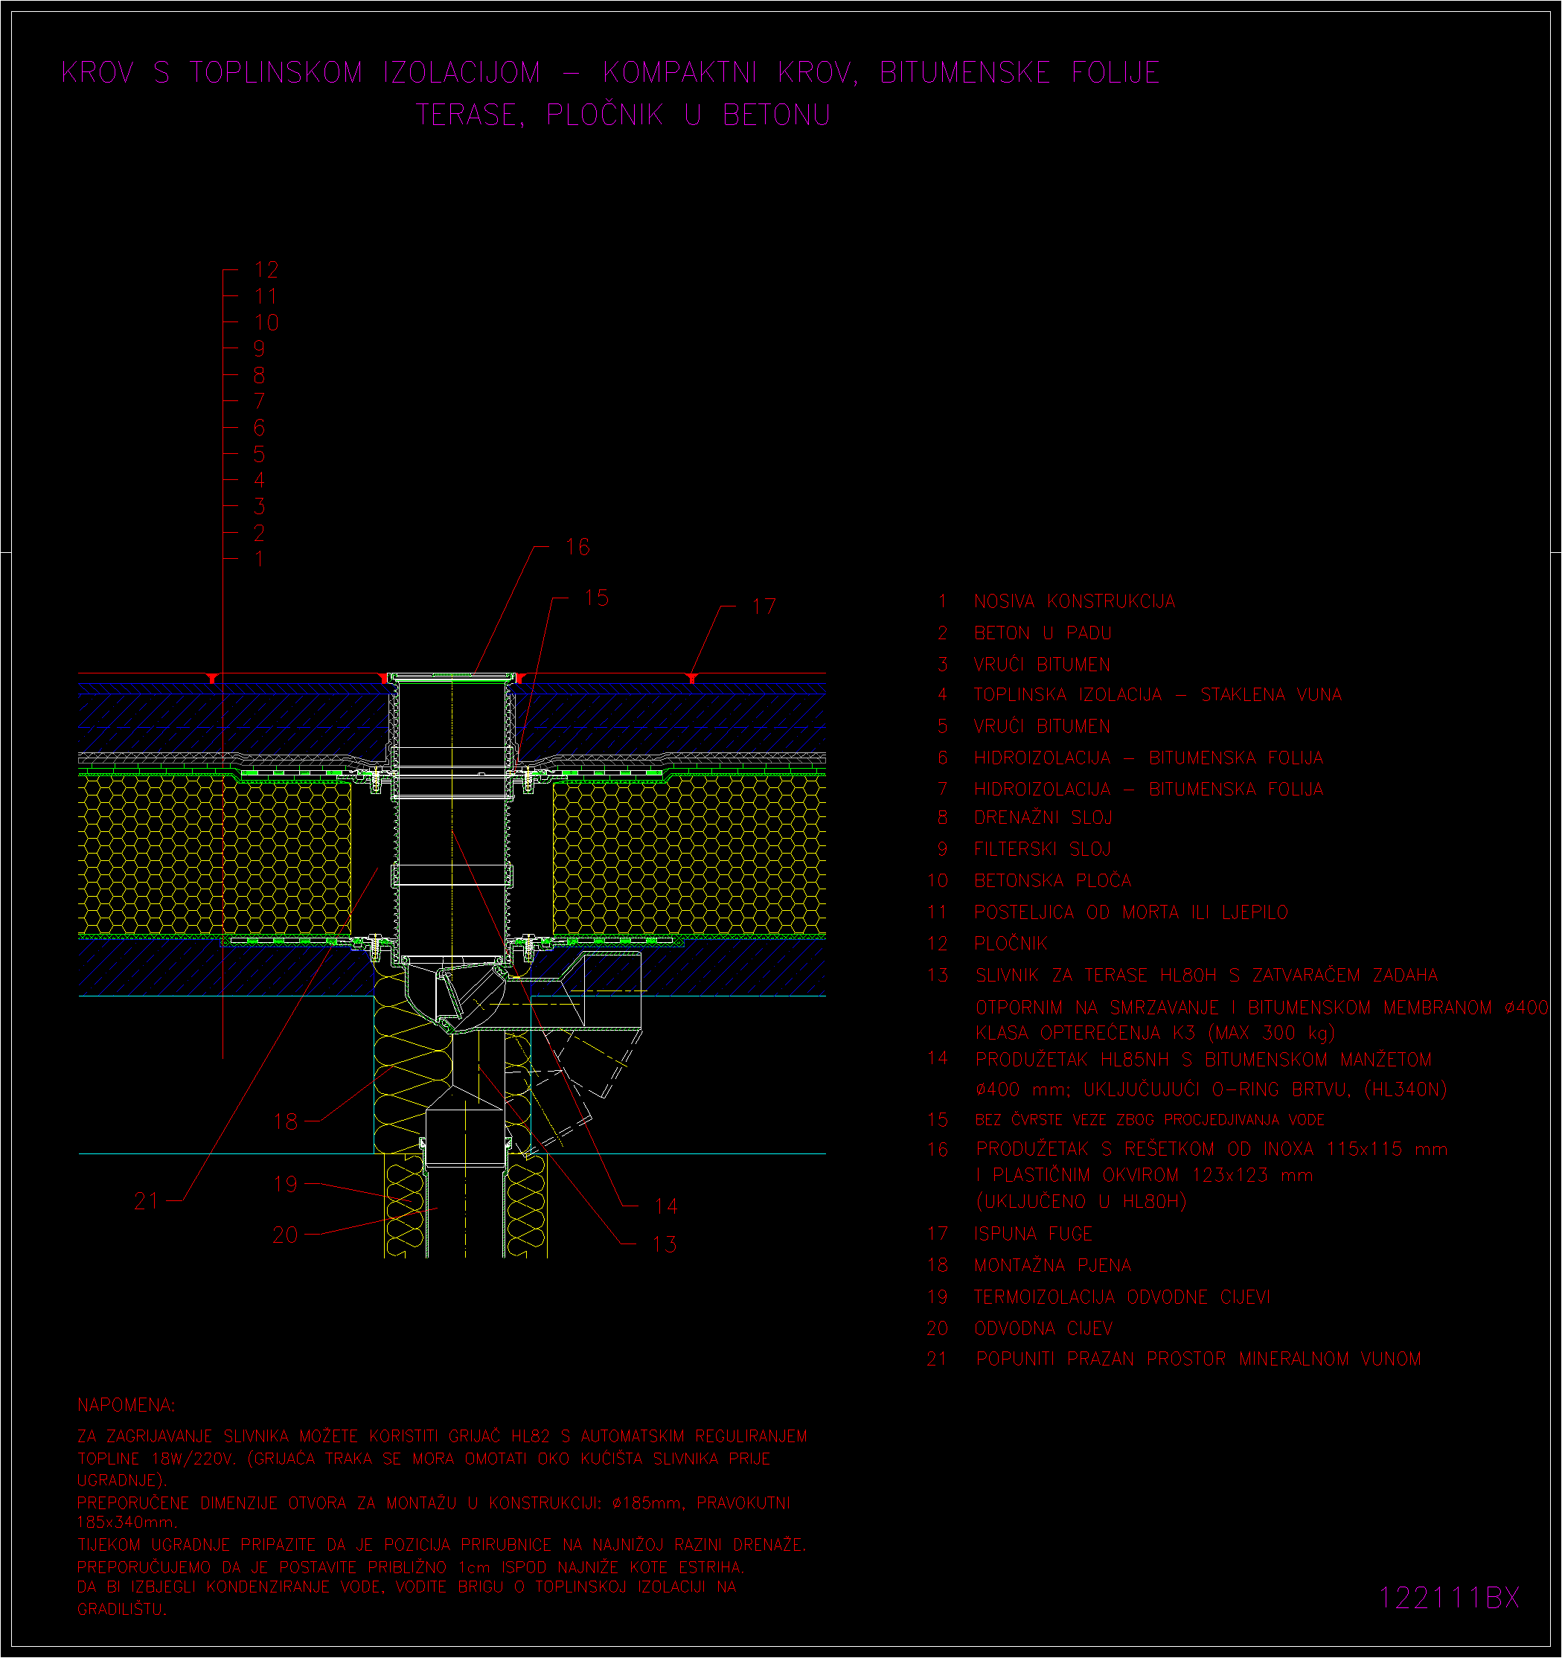Click legend text "FILTERSKI SLOJ"
1562x1658 pixels.
coord(1043,849)
